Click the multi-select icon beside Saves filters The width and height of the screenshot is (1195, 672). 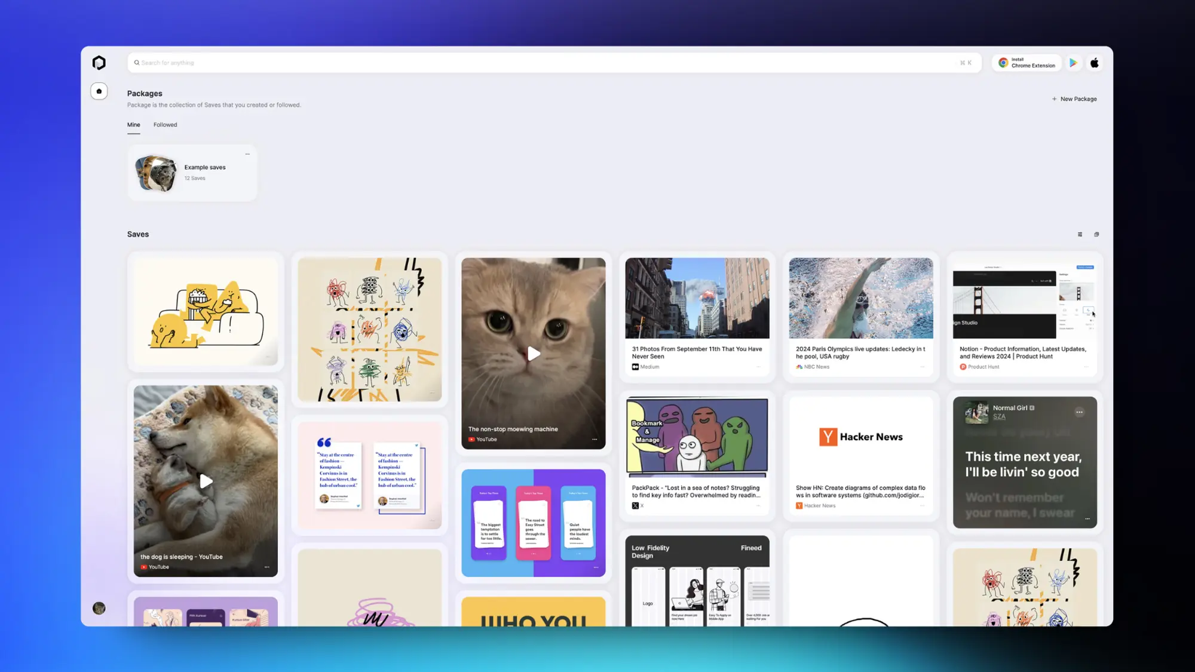pyautogui.click(x=1096, y=234)
